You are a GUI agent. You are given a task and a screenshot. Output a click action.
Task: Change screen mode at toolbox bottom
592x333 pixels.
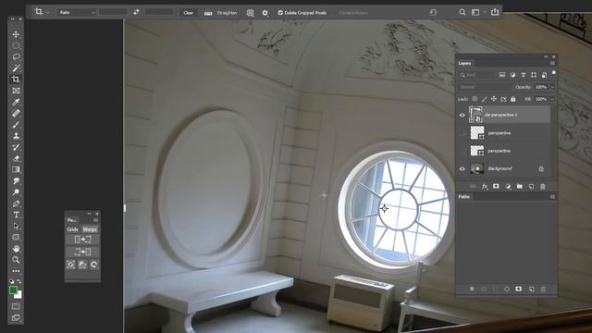tap(16, 317)
